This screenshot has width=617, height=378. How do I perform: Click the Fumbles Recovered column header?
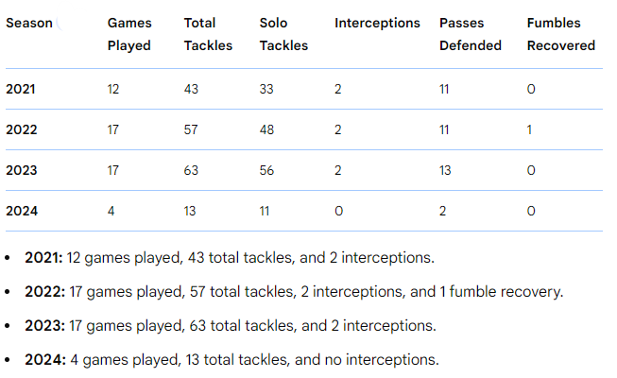(561, 34)
